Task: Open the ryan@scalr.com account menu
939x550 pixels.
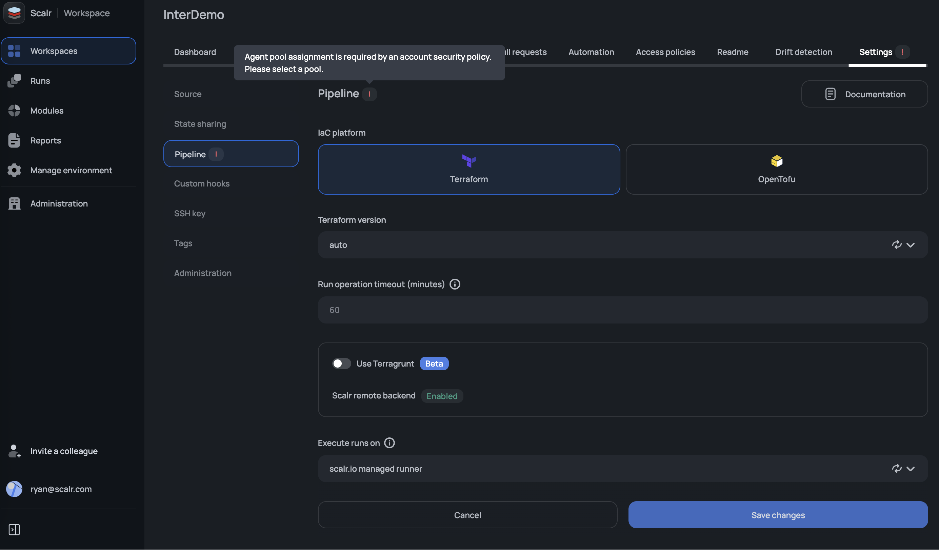Action: pyautogui.click(x=61, y=489)
